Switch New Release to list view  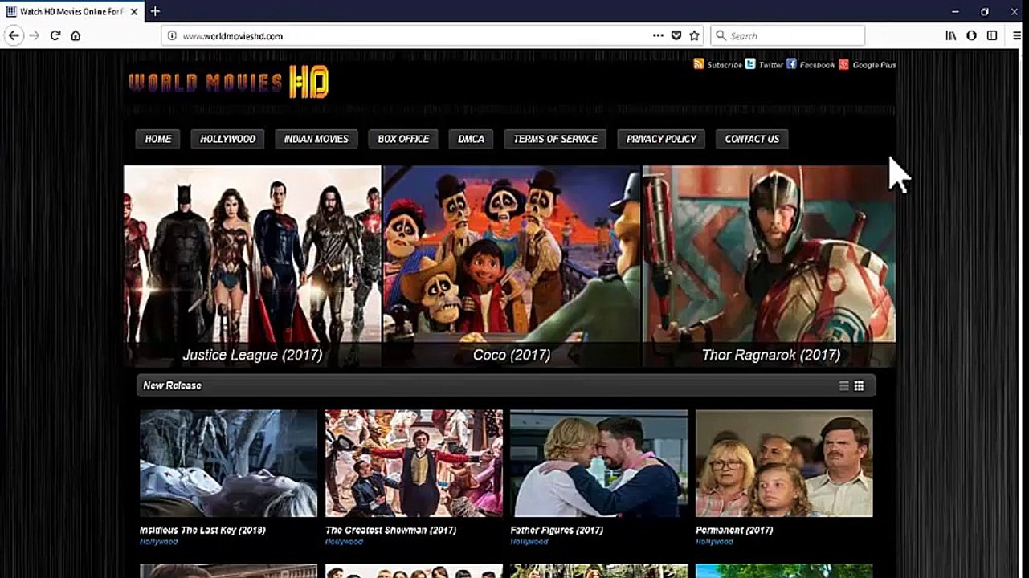coord(844,386)
